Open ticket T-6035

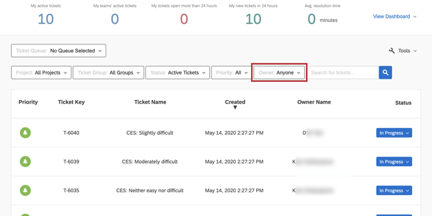point(72,190)
